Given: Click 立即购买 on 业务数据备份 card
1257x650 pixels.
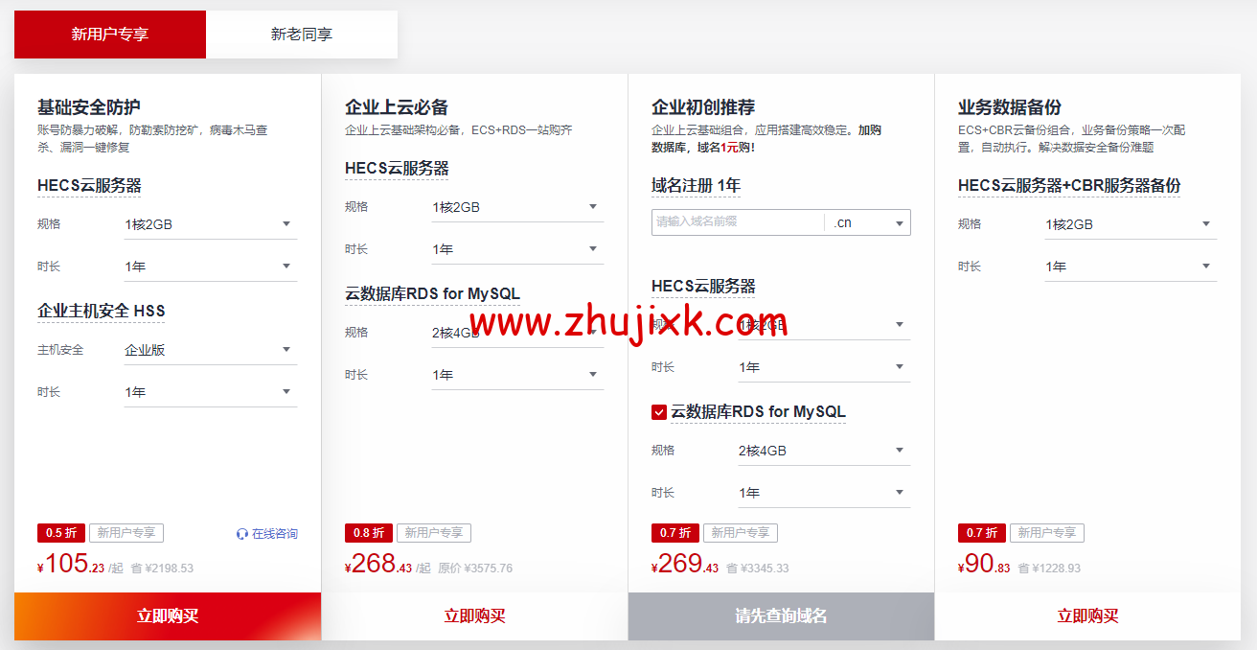Looking at the screenshot, I should pyautogui.click(x=1086, y=616).
